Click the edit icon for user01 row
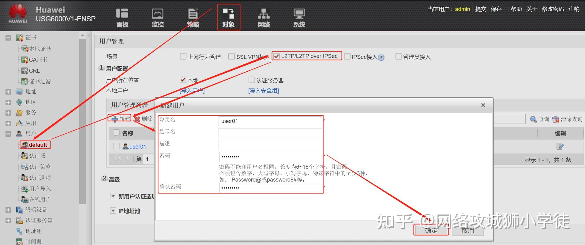The image size is (585, 245). tap(560, 146)
